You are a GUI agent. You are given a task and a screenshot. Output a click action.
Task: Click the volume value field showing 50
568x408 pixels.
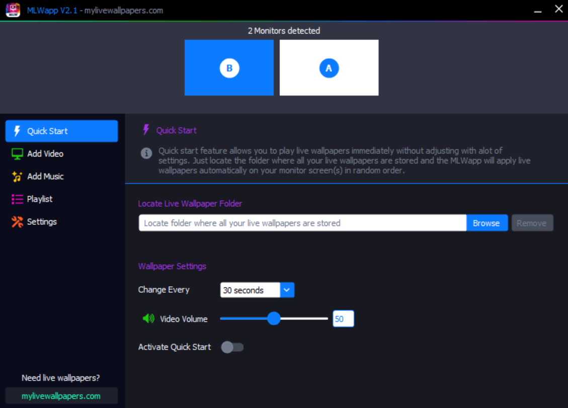coord(343,319)
